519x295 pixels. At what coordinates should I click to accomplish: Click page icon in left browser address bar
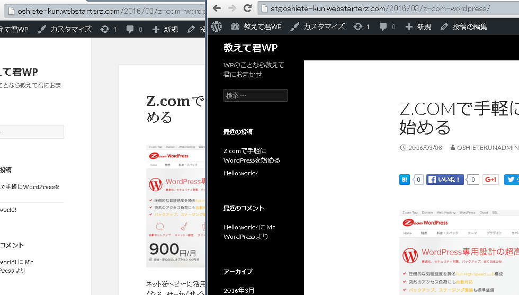tap(12, 11)
